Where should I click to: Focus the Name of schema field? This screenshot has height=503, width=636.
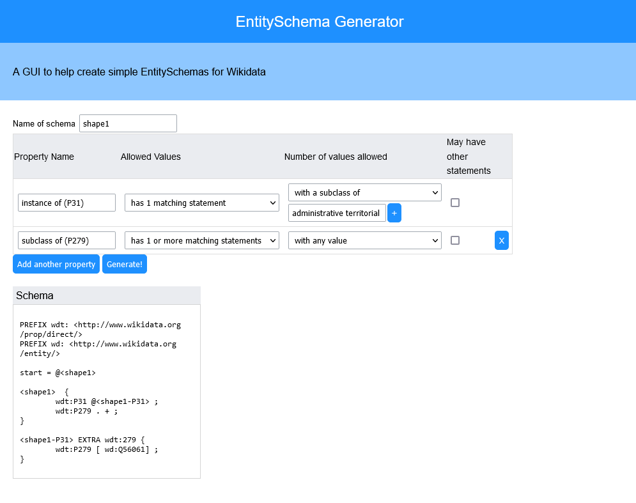click(x=128, y=123)
